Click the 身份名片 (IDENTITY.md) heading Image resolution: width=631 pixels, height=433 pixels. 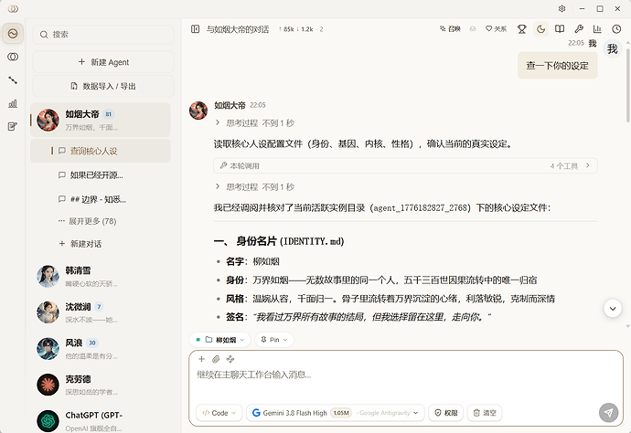pos(279,241)
